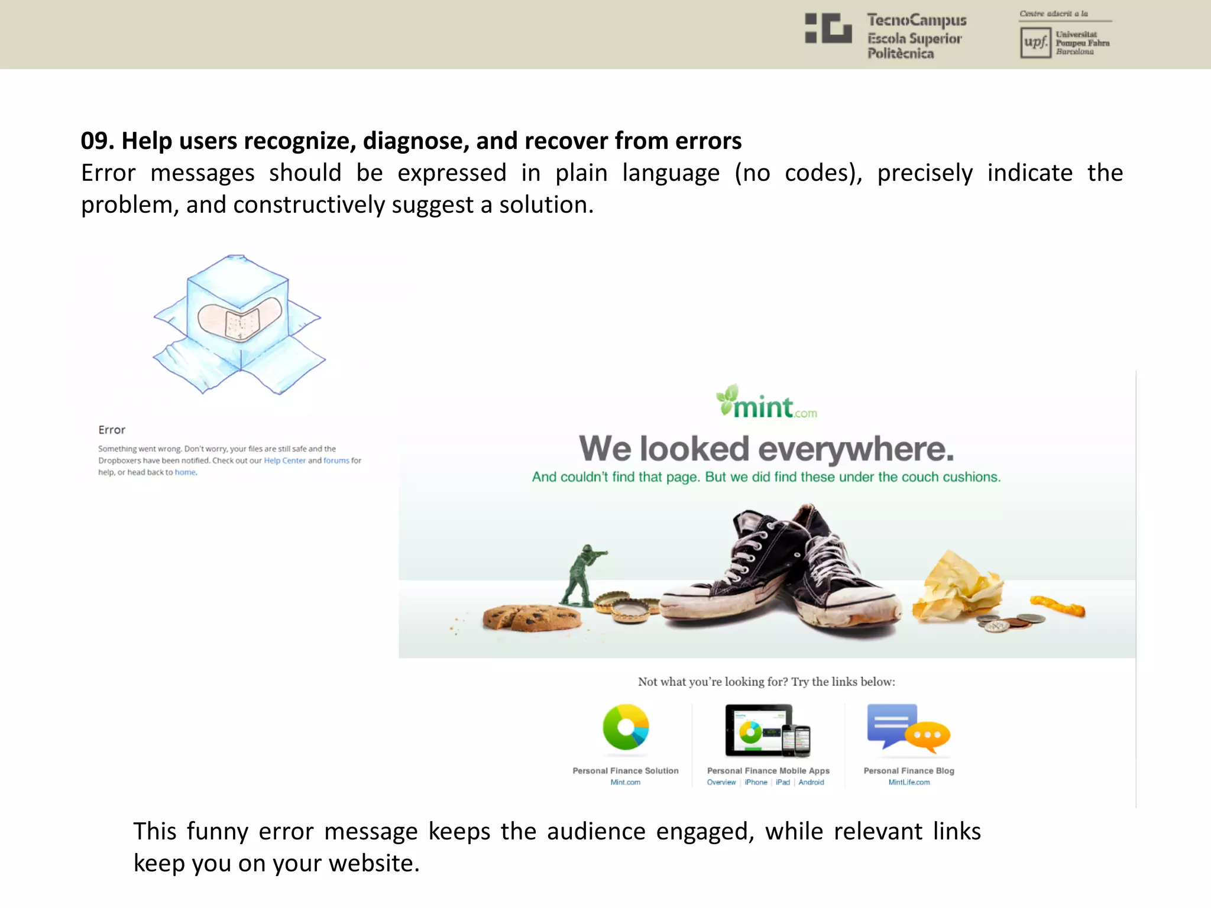Viewport: 1211px width, 908px height.
Task: Click the 'Error messages should be expressed' paragraph
Action: click(602, 189)
